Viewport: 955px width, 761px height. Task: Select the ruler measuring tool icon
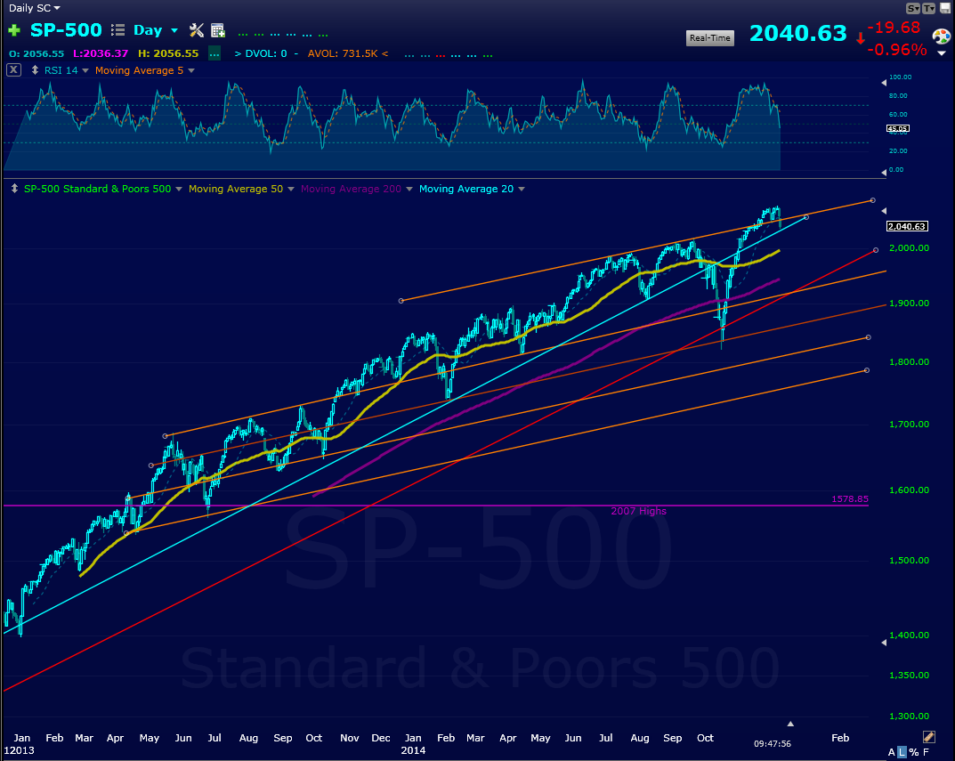tap(929, 737)
